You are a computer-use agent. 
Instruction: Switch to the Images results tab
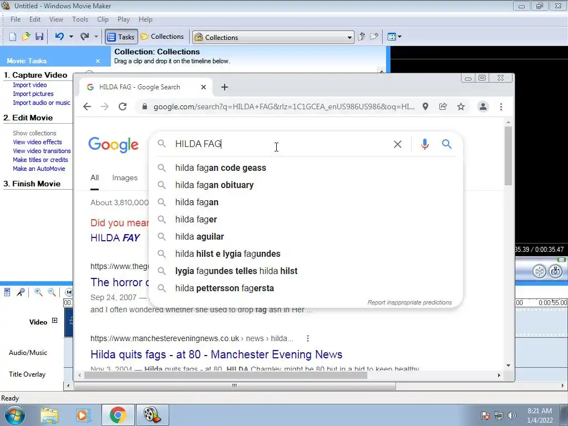click(x=125, y=178)
